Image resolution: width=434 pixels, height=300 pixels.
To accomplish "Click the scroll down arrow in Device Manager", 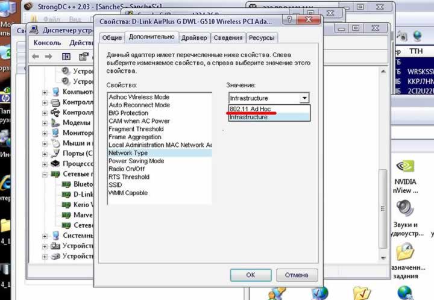I will pyautogui.click(x=383, y=258).
